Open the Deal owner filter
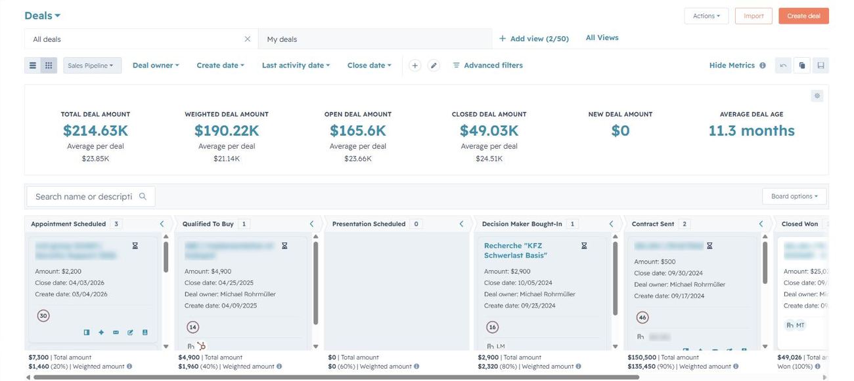Screen dimensions: 854x381 (x=156, y=66)
